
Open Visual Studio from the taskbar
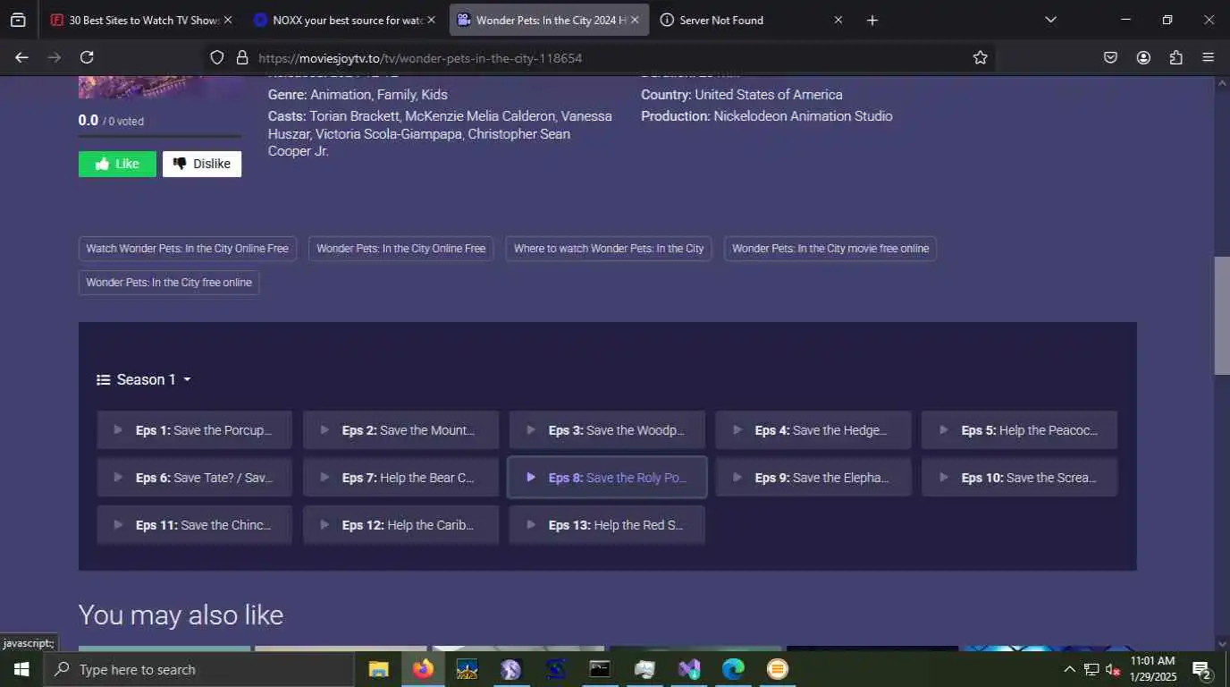pos(689,669)
